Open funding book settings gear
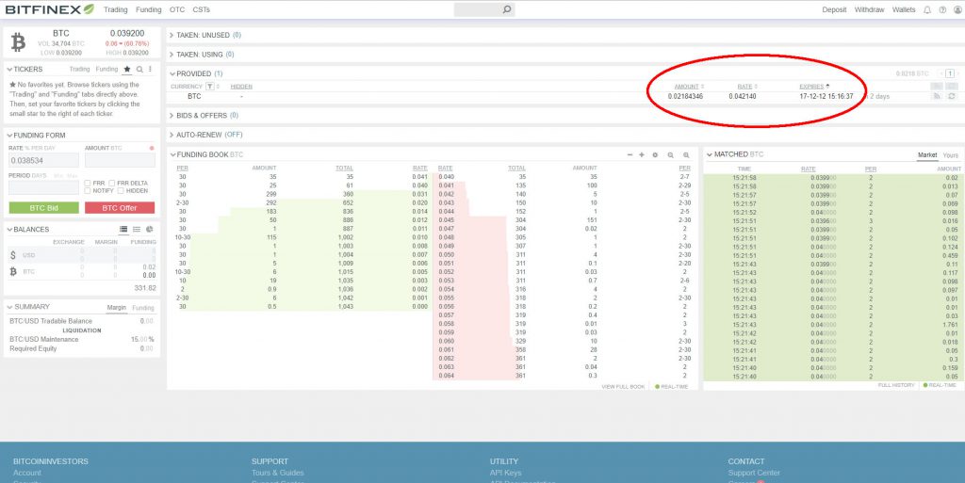Viewport: 965px width, 483px height. (656, 155)
